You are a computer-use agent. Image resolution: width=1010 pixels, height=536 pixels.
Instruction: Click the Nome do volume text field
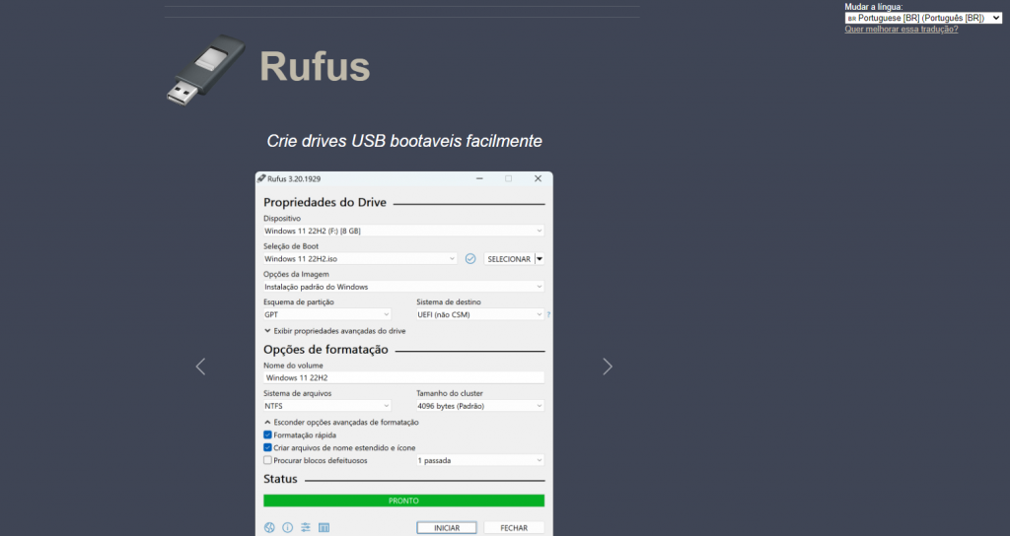point(403,377)
